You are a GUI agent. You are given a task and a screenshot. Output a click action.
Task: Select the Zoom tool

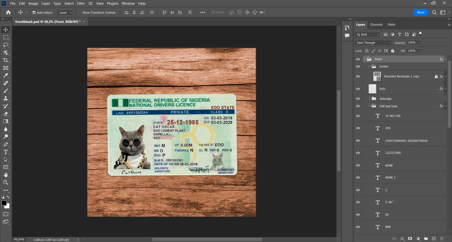[x=6, y=182]
